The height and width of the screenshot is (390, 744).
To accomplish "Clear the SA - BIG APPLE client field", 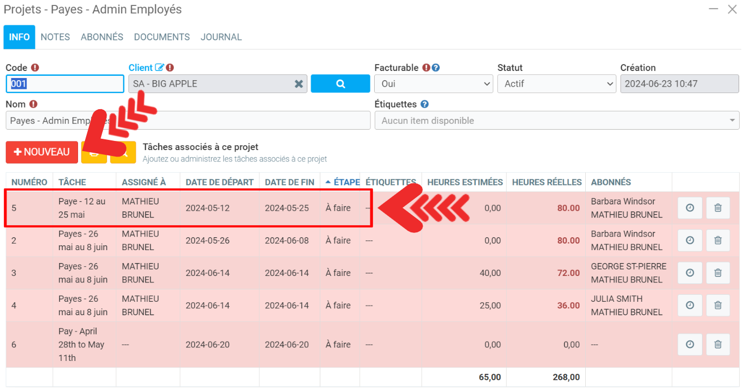I will [x=299, y=84].
